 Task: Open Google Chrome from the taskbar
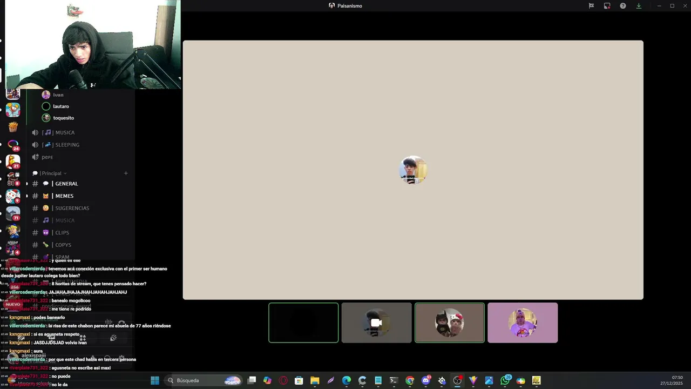[410, 380]
